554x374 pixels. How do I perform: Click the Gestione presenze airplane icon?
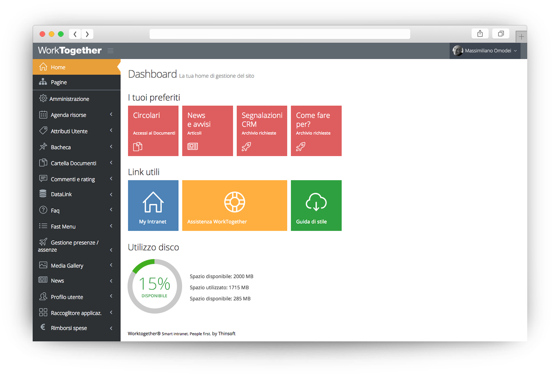point(43,242)
